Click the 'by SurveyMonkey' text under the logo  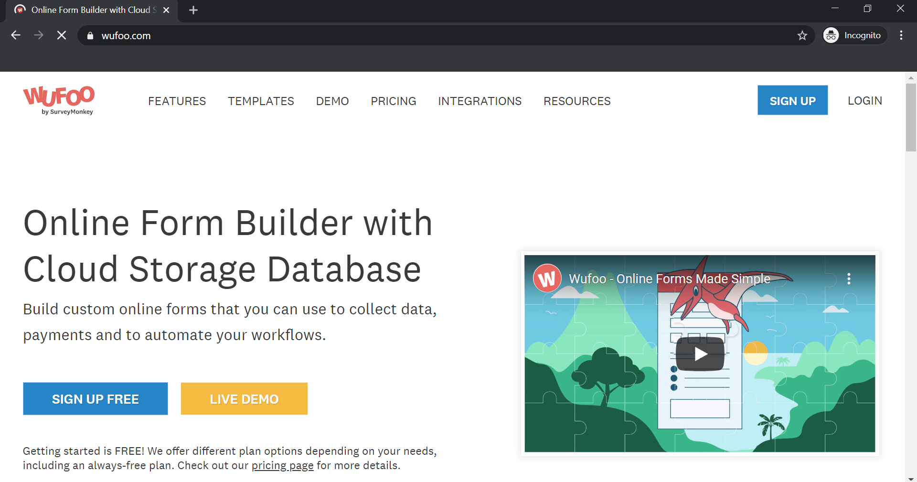[67, 112]
